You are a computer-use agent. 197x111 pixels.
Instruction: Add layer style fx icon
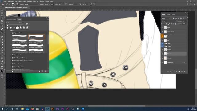pyautogui.click(x=171, y=72)
